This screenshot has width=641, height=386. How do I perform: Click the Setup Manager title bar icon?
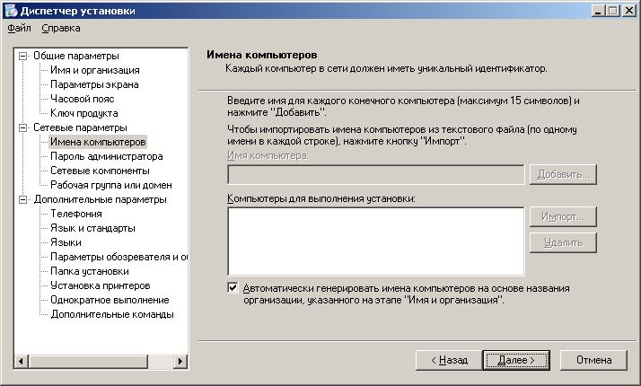coord(10,10)
